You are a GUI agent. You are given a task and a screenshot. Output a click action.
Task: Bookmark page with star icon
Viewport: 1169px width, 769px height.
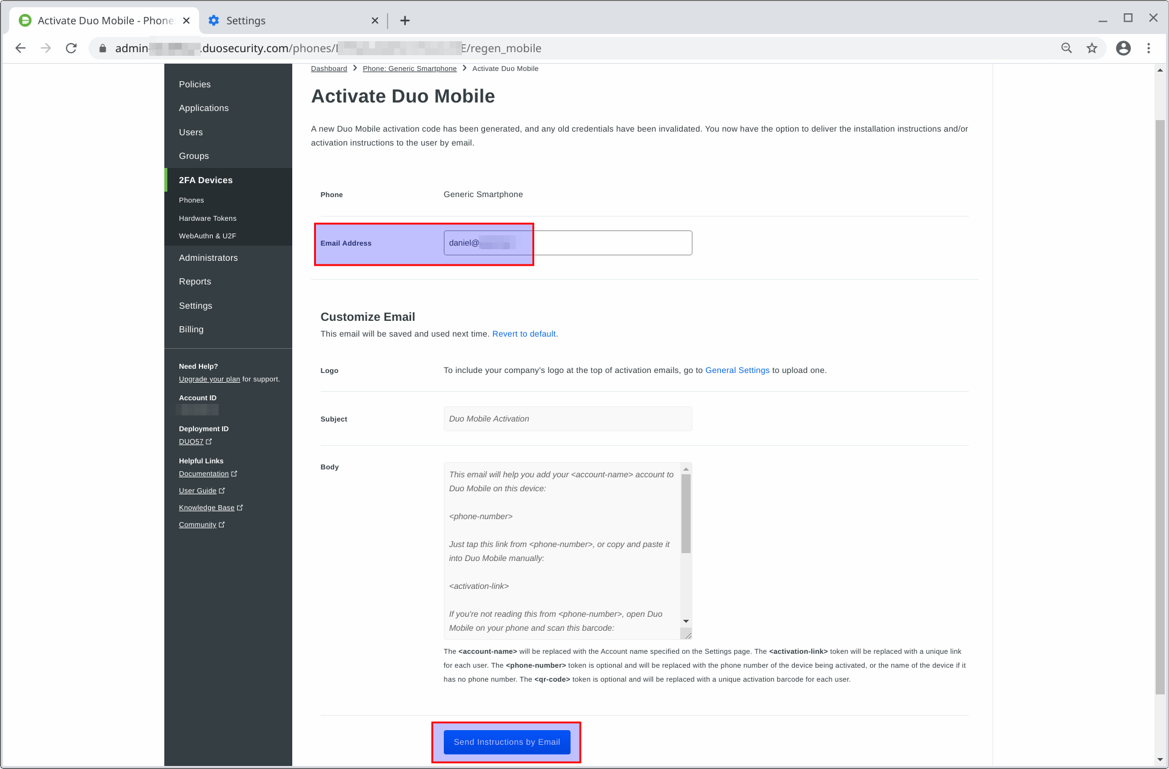(x=1092, y=49)
